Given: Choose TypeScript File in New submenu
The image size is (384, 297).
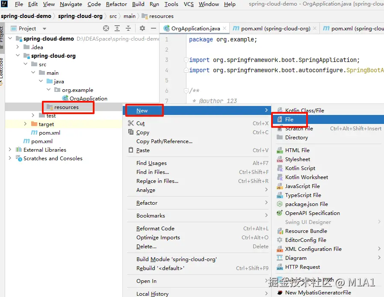Looking at the screenshot, I should (x=328, y=195).
